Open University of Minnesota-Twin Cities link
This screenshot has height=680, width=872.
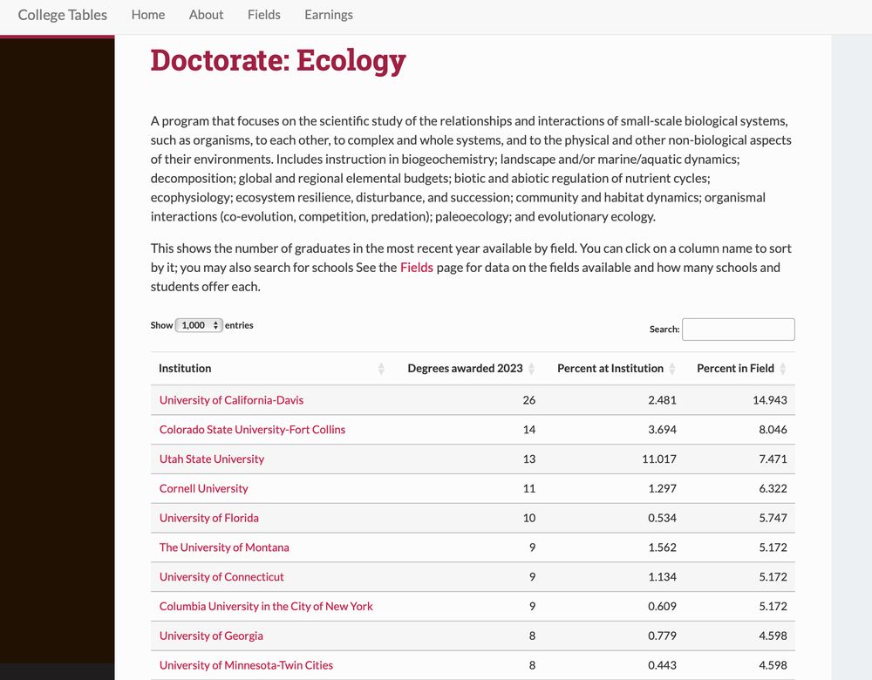click(246, 665)
